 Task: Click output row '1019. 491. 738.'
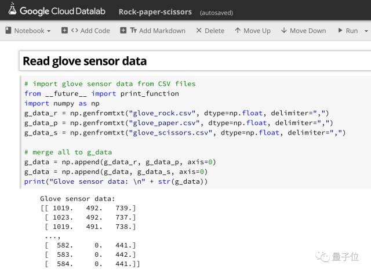pos(90,227)
